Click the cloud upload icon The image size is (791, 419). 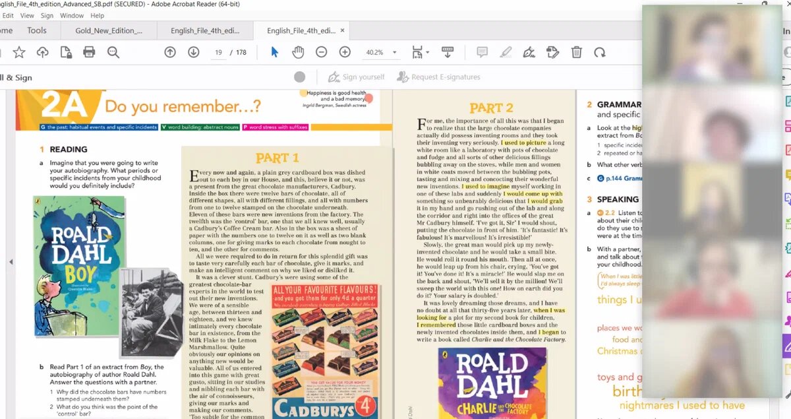[42, 52]
